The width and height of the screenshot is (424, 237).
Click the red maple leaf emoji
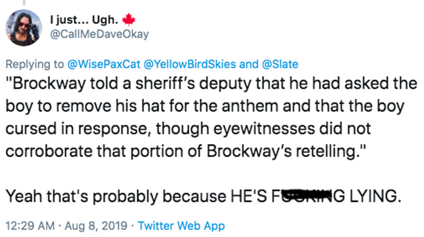tap(129, 20)
